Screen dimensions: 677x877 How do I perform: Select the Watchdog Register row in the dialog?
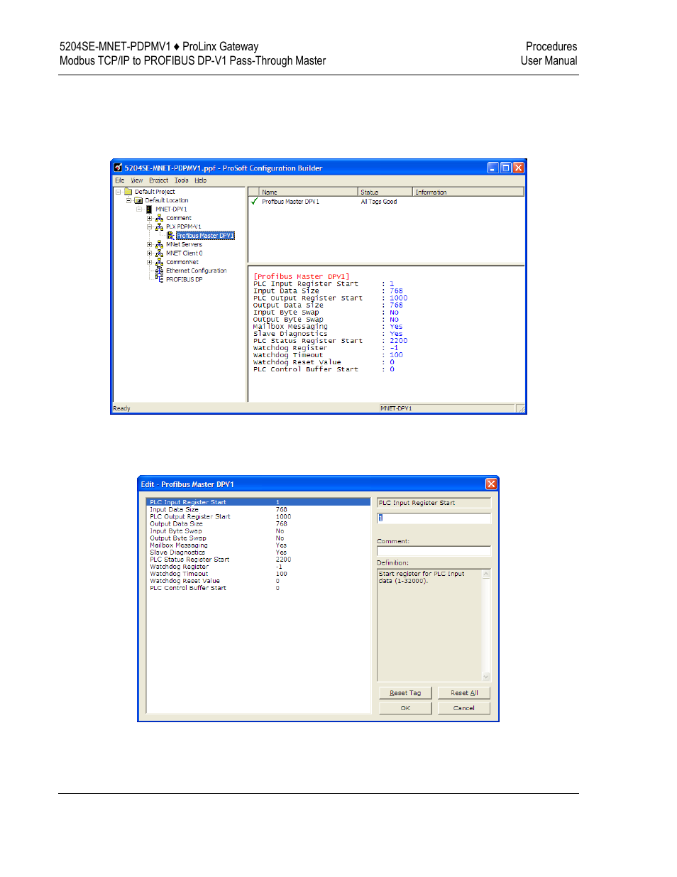(258, 566)
